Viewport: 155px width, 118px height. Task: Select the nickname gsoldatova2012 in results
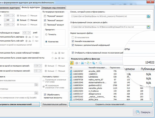coord(95,85)
